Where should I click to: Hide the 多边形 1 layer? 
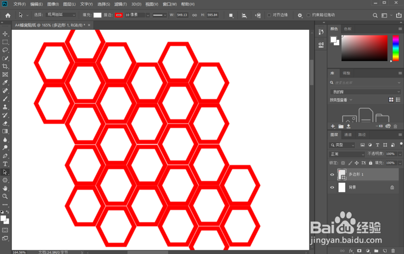332,175
